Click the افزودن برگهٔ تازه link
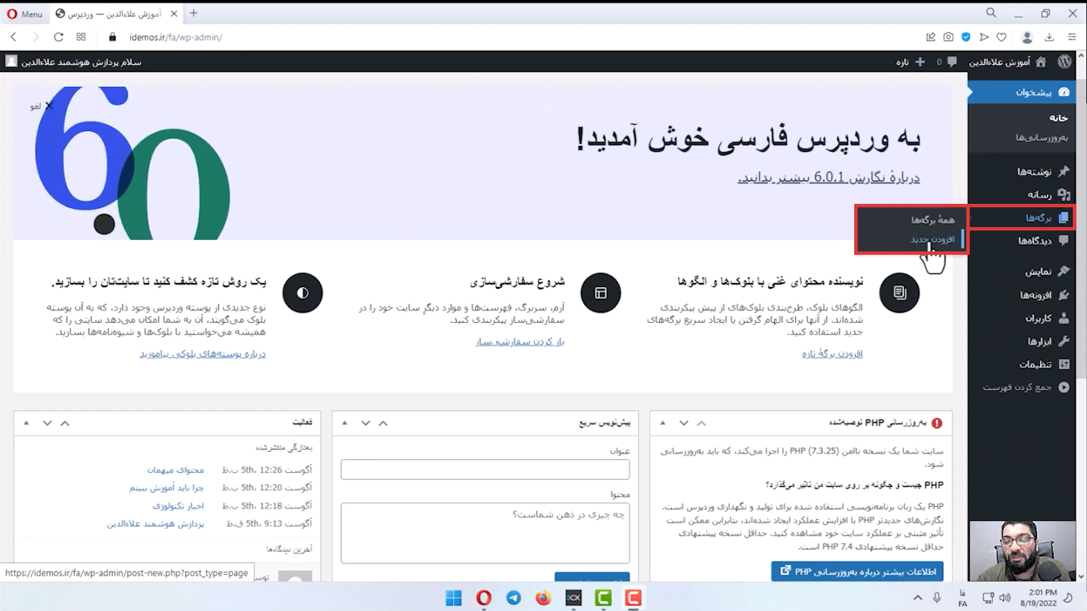Viewport: 1087px width, 611px height. click(832, 354)
